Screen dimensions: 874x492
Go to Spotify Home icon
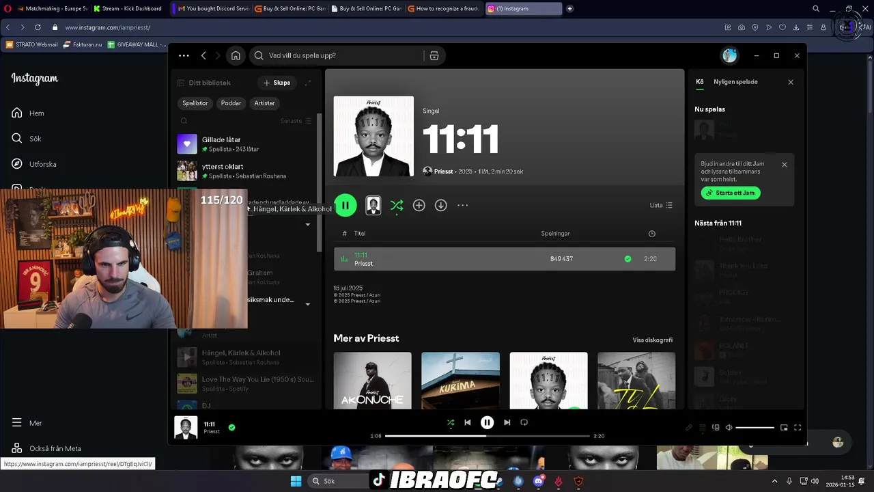point(236,55)
